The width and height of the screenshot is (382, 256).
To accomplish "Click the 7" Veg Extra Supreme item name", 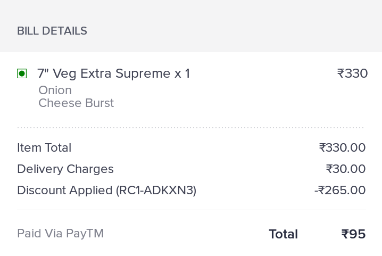I will tap(104, 73).
